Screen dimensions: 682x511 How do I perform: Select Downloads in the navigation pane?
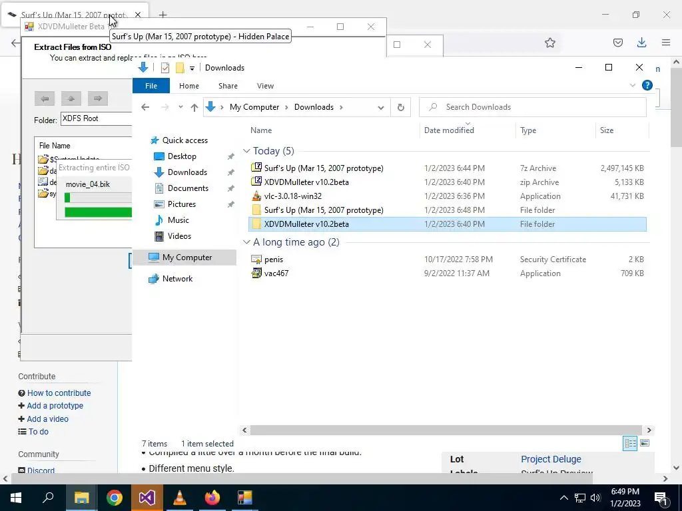click(187, 172)
